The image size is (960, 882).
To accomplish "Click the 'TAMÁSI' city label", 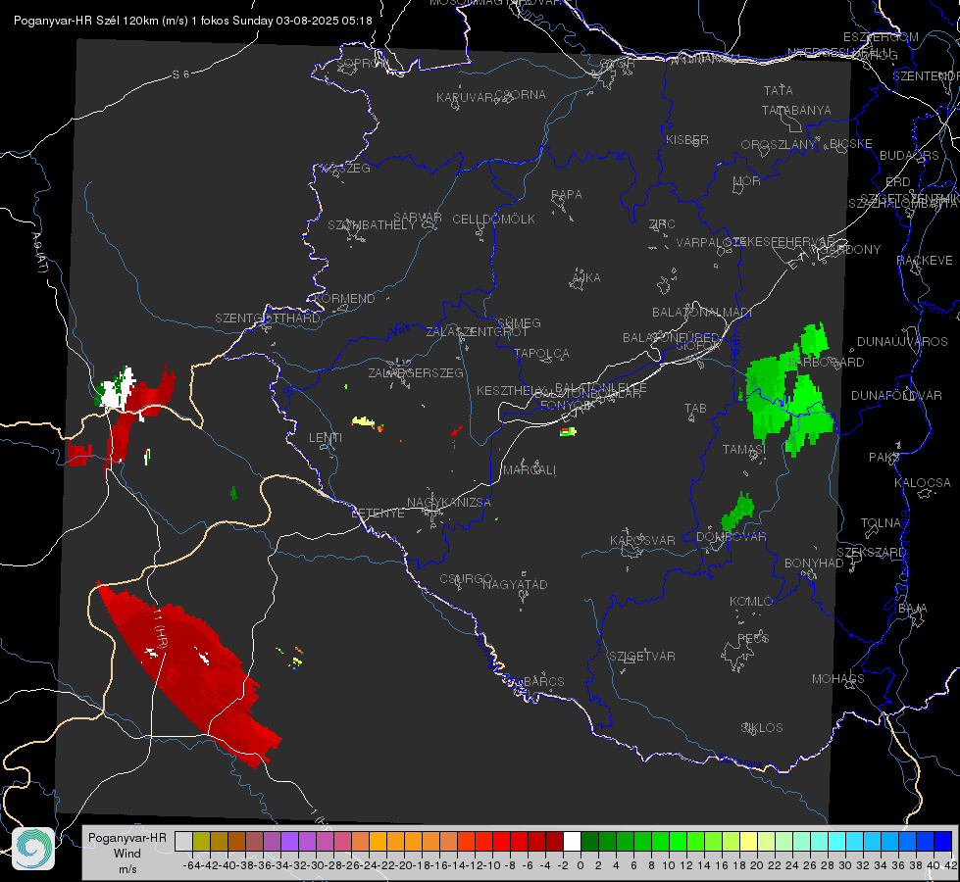I will pyautogui.click(x=744, y=450).
